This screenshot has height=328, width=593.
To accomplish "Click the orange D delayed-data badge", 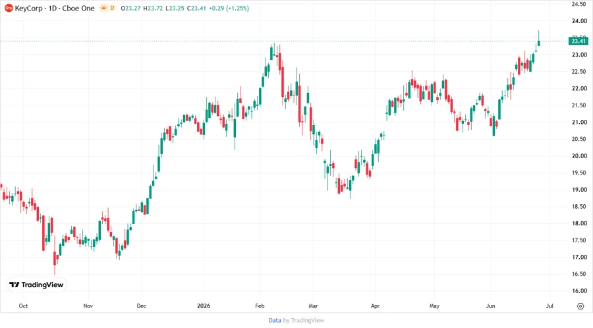I will click(112, 8).
